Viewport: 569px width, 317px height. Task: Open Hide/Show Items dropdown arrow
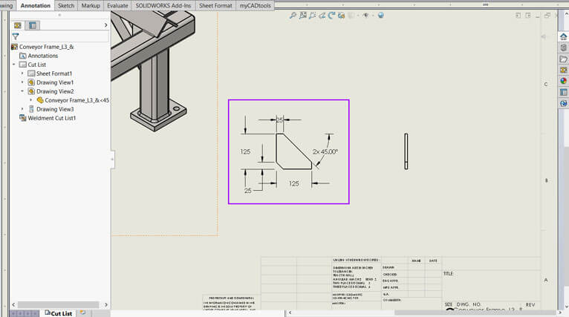click(x=372, y=16)
